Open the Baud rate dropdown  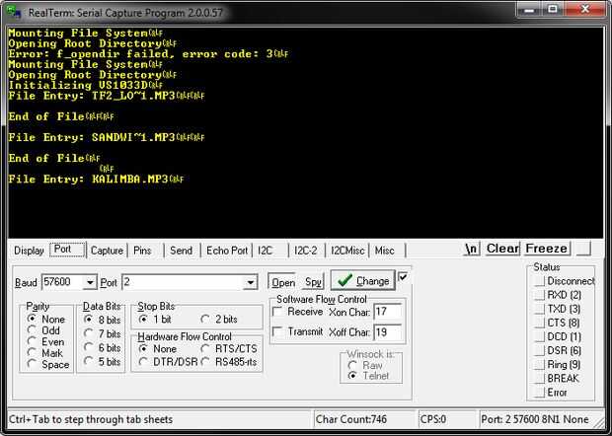tap(90, 282)
